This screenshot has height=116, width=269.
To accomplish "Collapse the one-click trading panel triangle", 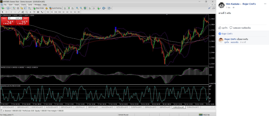I will (x=1, y=15).
